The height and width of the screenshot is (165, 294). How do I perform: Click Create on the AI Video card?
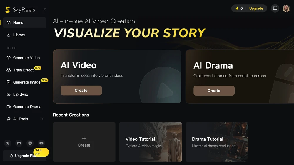[x=81, y=91]
